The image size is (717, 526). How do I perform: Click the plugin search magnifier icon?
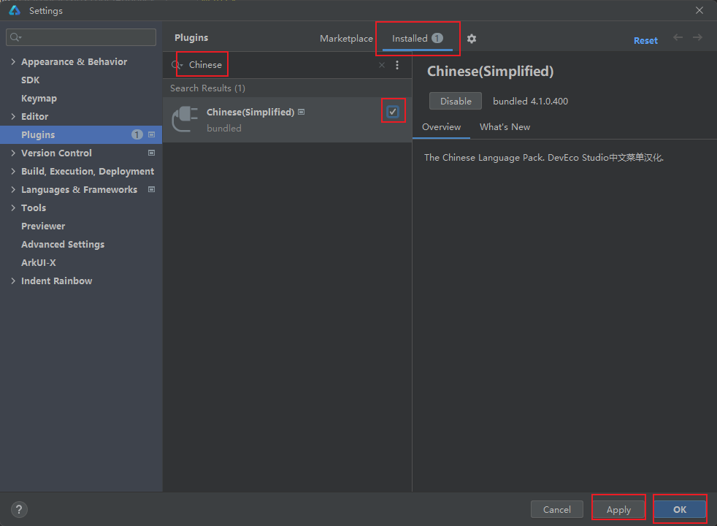click(x=177, y=65)
